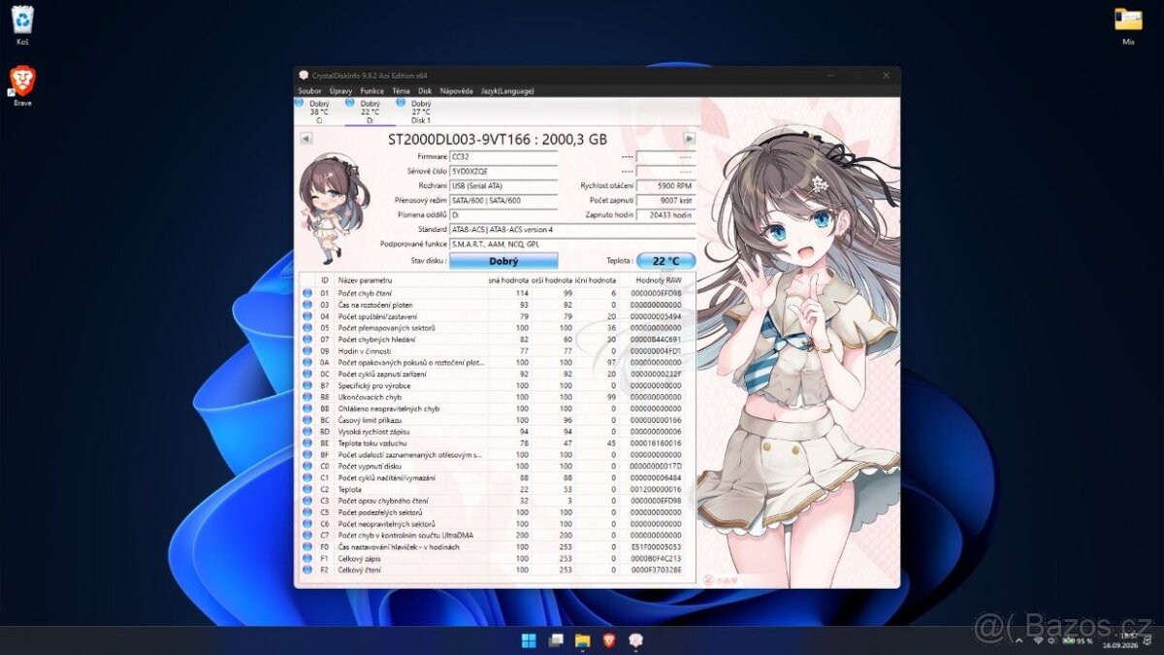The width and height of the screenshot is (1164, 655).
Task: Click status icon for C0 Počet vypnutí disku
Action: tap(307, 466)
